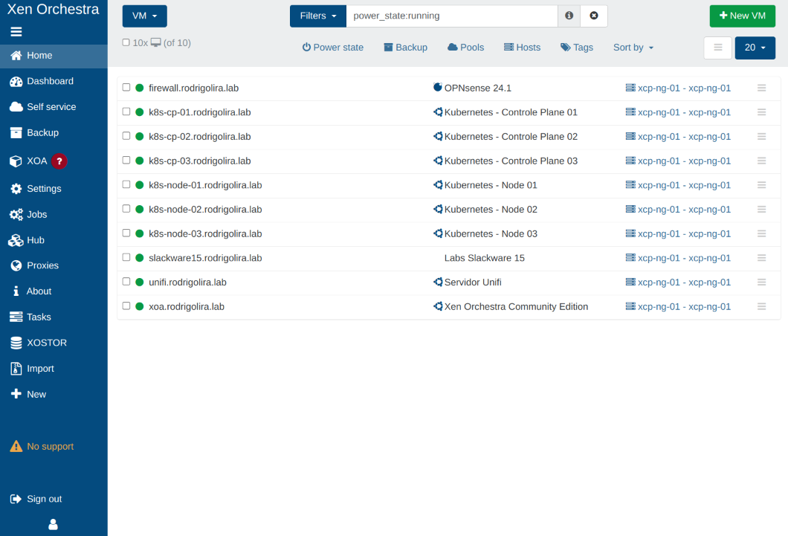788x536 pixels.
Task: Open the Power state filter
Action: pyautogui.click(x=333, y=48)
